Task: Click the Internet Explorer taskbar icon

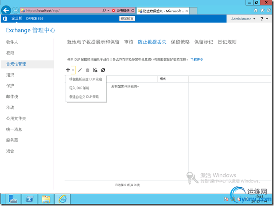Action: [63, 199]
